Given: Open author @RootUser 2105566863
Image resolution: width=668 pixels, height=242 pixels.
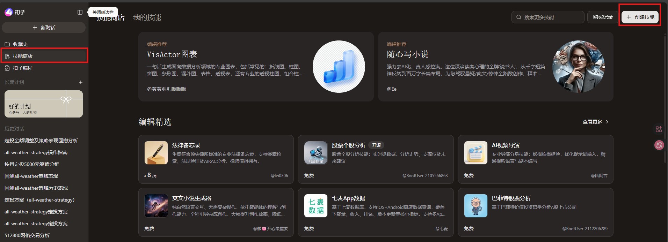Looking at the screenshot, I should click(425, 176).
